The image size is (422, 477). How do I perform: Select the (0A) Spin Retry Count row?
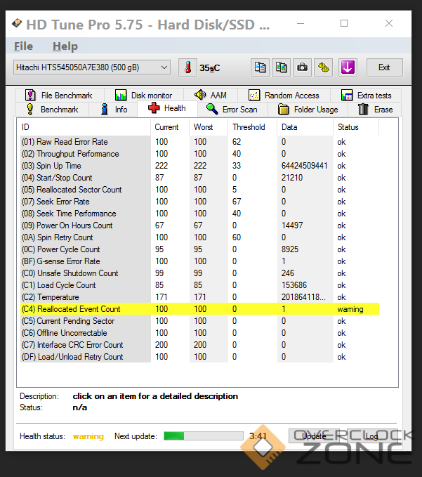point(199,237)
